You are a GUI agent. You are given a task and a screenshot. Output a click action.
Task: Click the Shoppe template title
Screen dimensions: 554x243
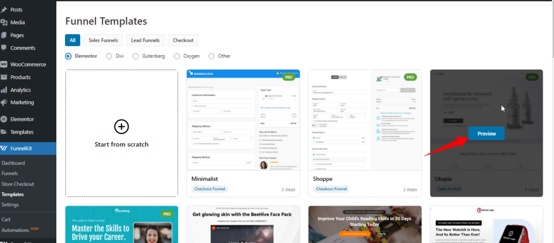pos(322,179)
